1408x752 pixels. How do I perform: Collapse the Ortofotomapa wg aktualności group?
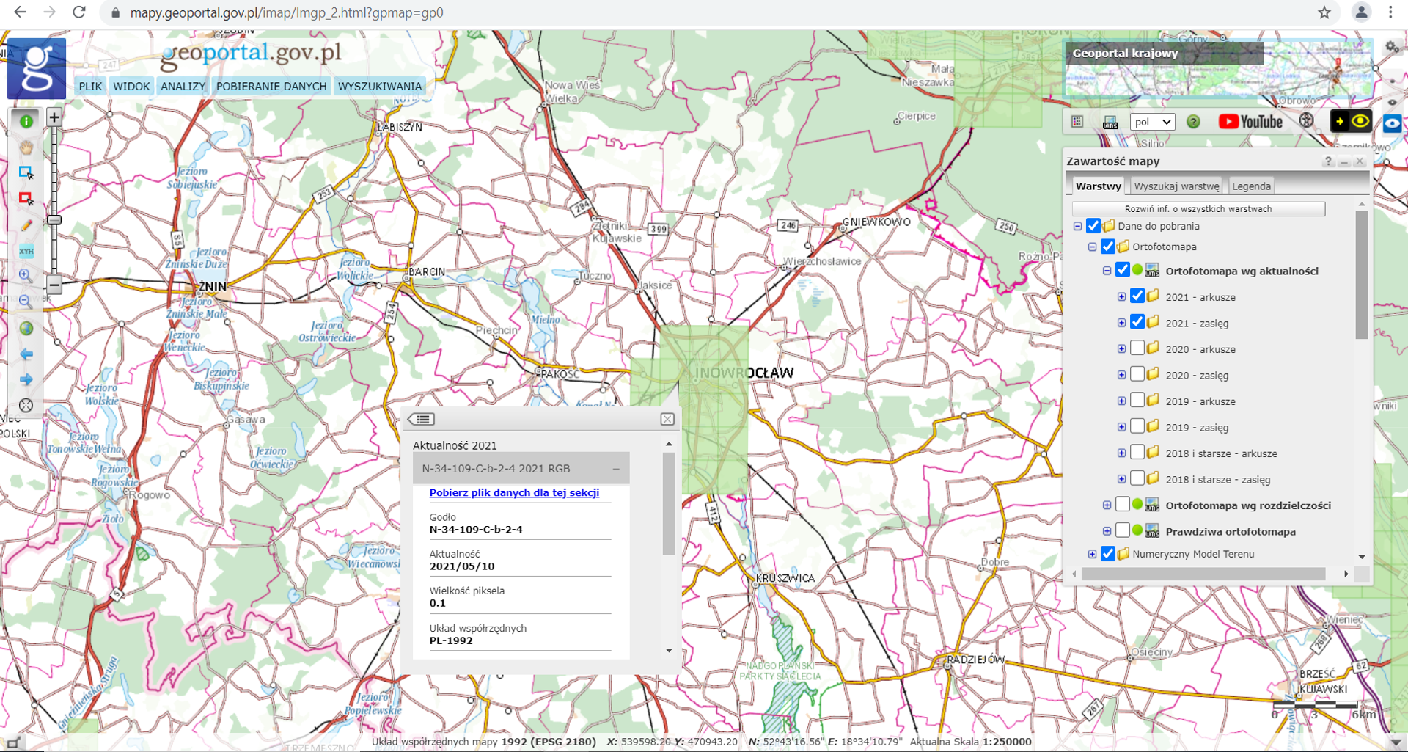click(x=1107, y=271)
